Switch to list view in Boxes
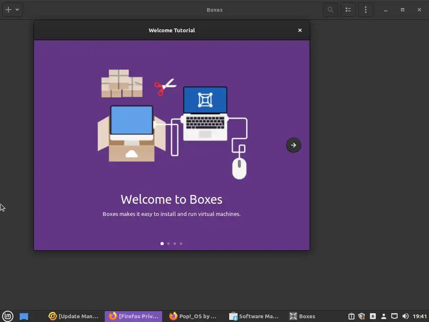 click(348, 10)
